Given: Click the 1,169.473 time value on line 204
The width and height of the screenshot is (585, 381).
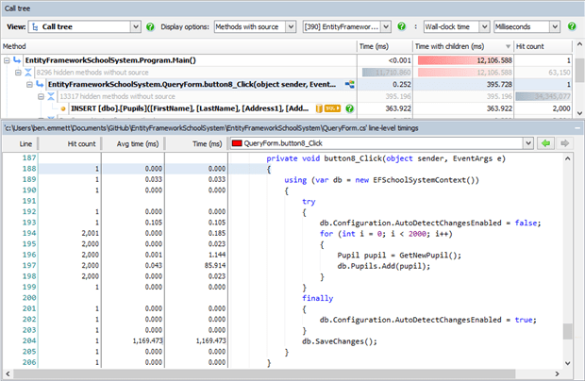Looking at the screenshot, I should [210, 340].
